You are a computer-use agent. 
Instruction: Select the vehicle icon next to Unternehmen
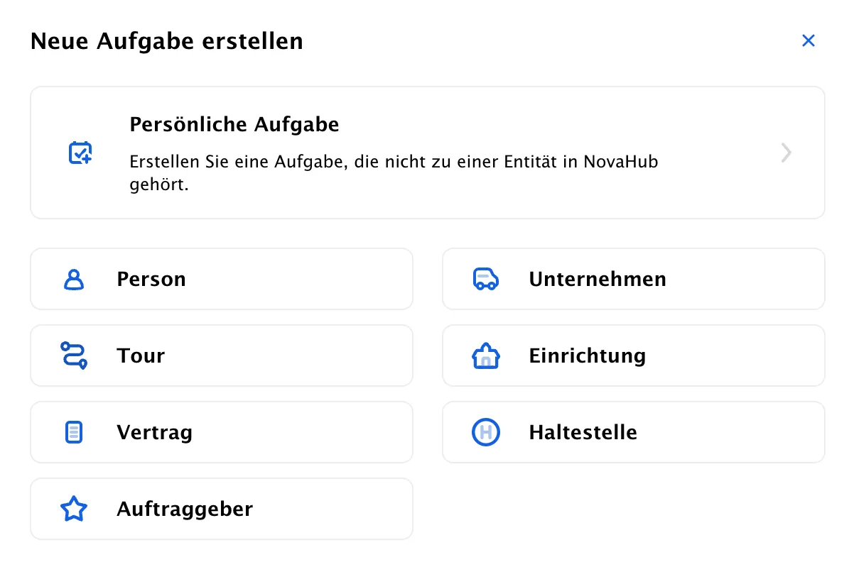486,280
